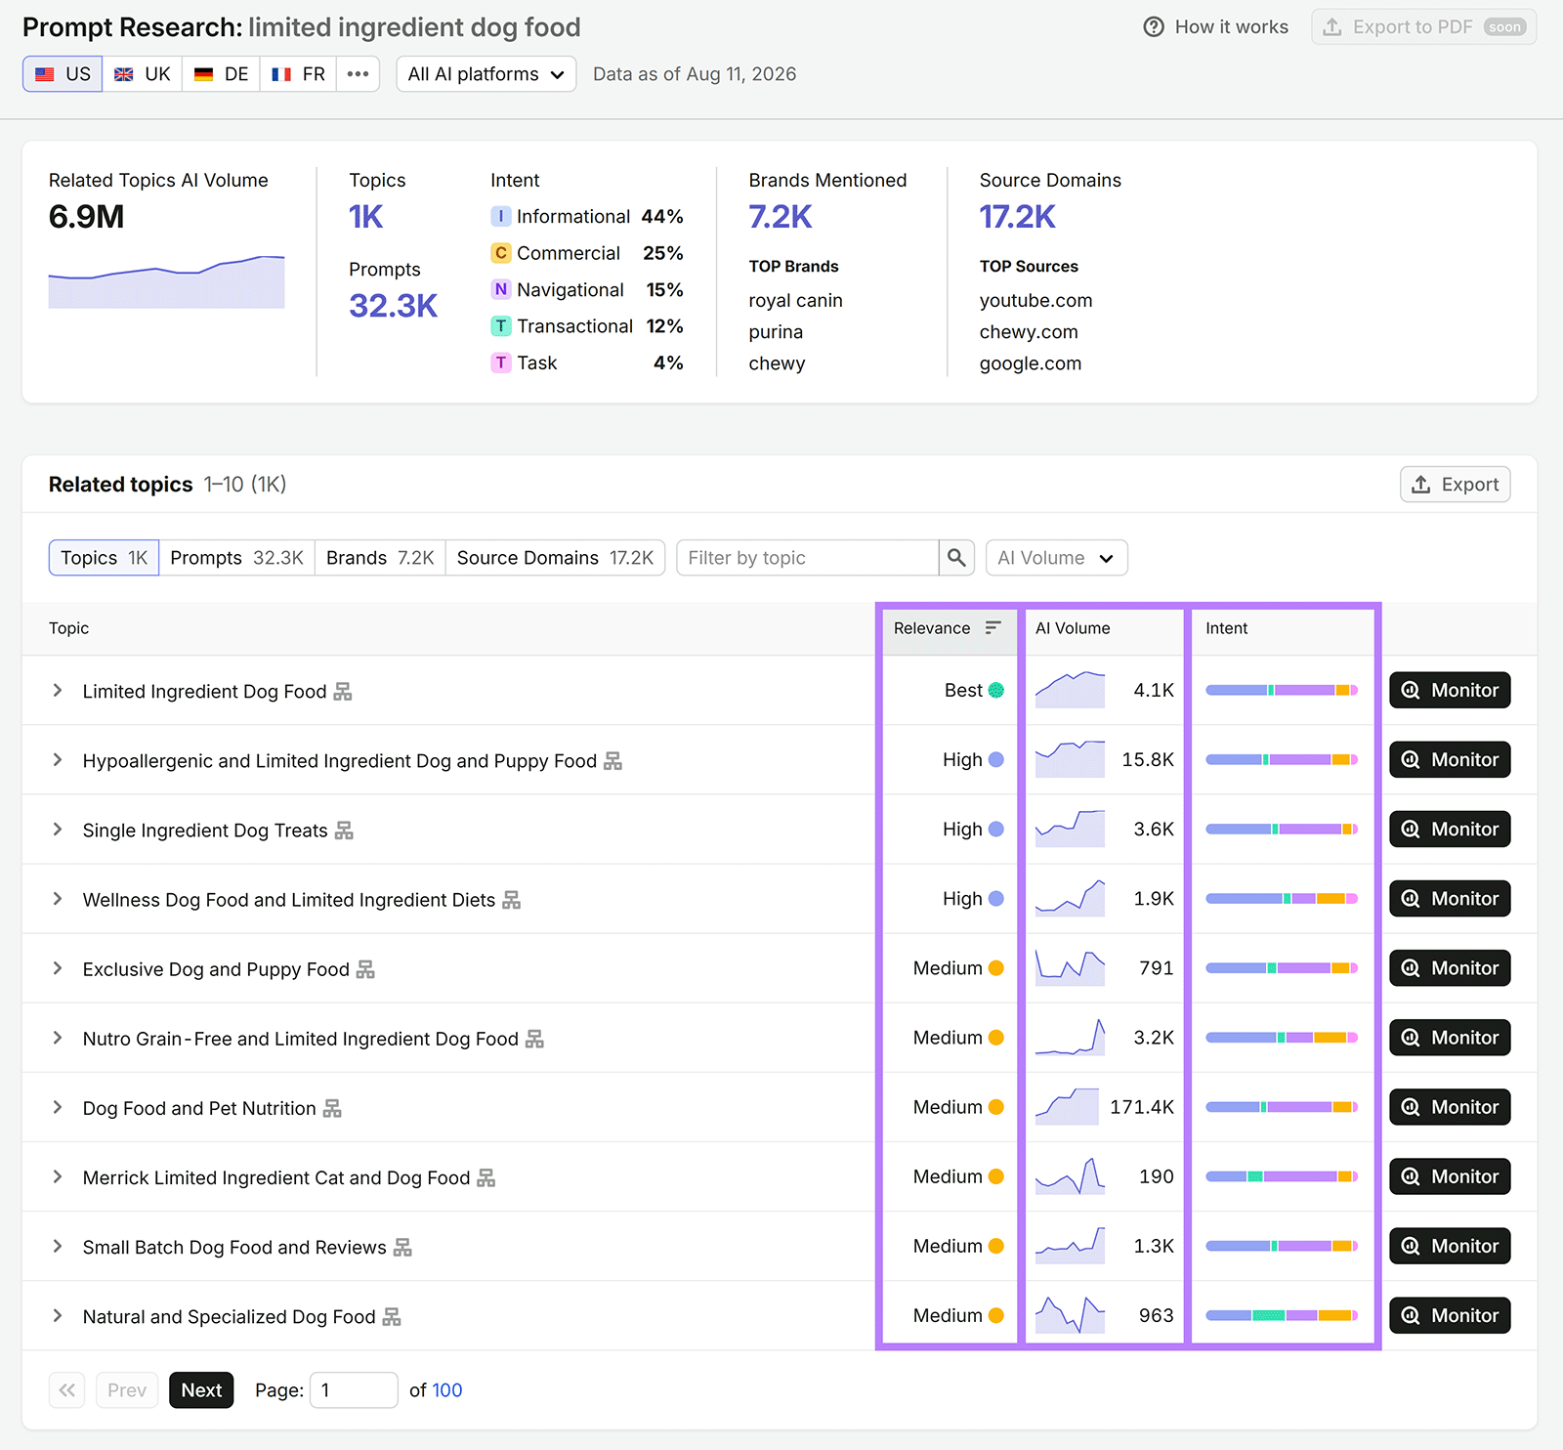Viewport: 1563px width, 1450px height.
Task: Open more countries via the ellipsis button
Action: [359, 74]
